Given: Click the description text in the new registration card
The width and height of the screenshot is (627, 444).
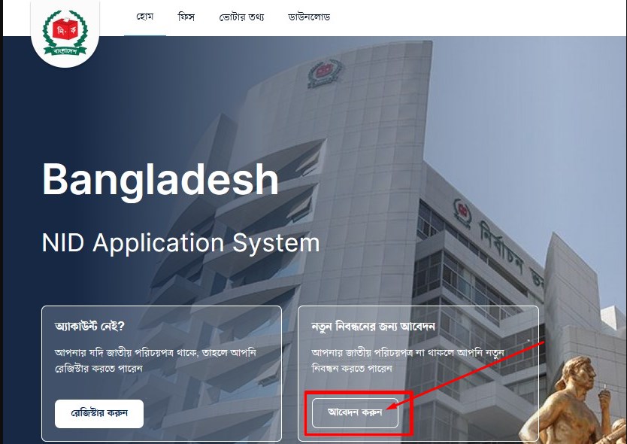Looking at the screenshot, I should click(x=407, y=360).
